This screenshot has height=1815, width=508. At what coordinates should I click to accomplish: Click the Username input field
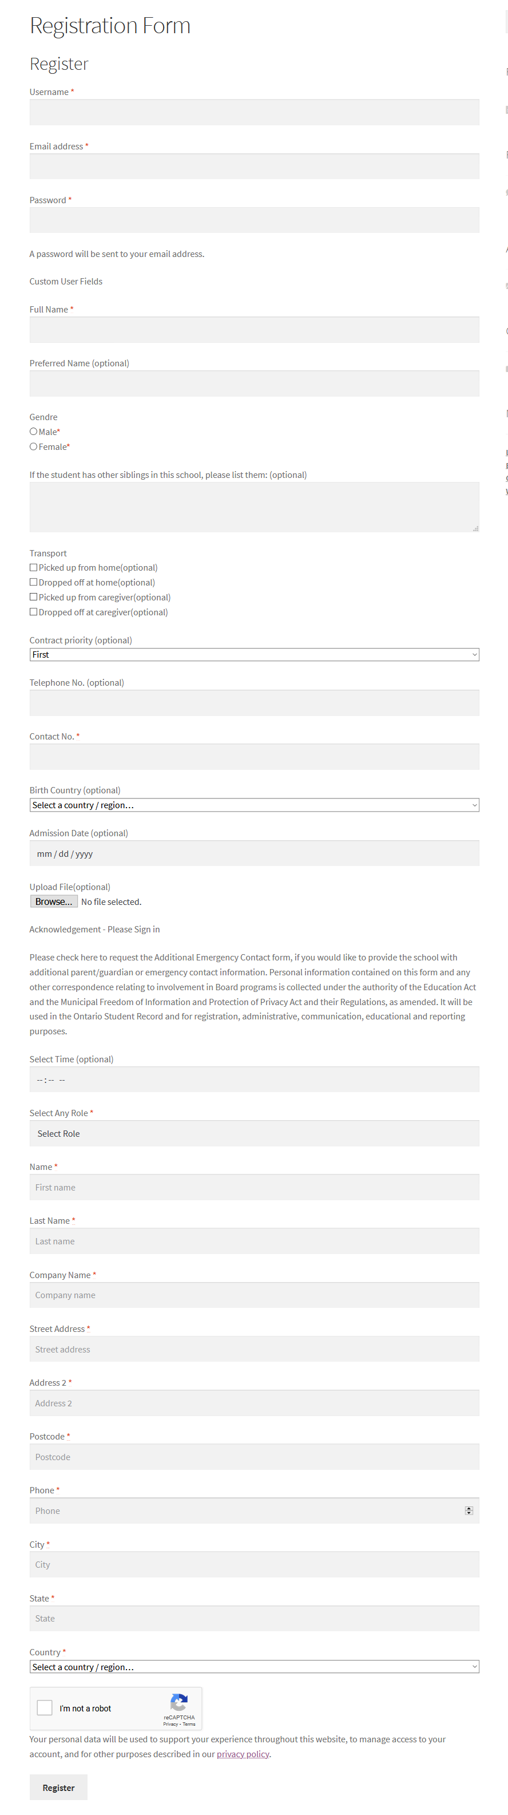(253, 111)
